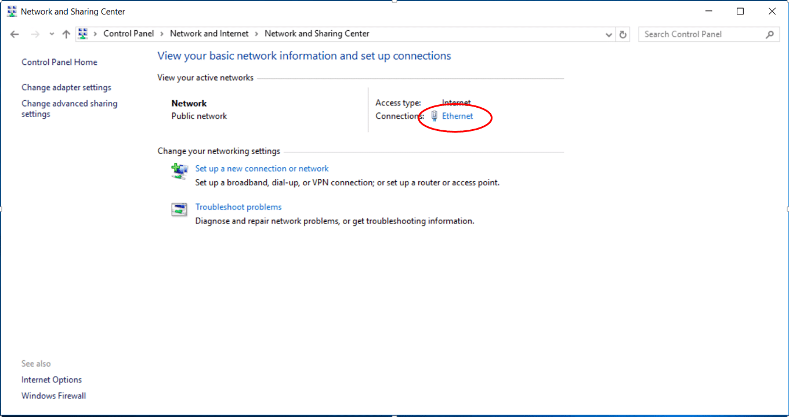Click the Forward navigation arrow
789x417 pixels.
(35, 34)
